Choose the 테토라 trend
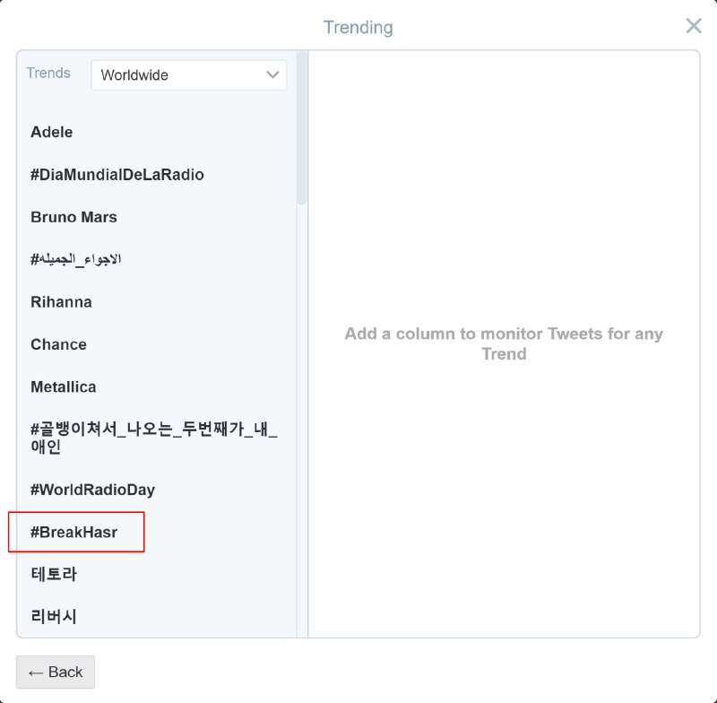 54,574
